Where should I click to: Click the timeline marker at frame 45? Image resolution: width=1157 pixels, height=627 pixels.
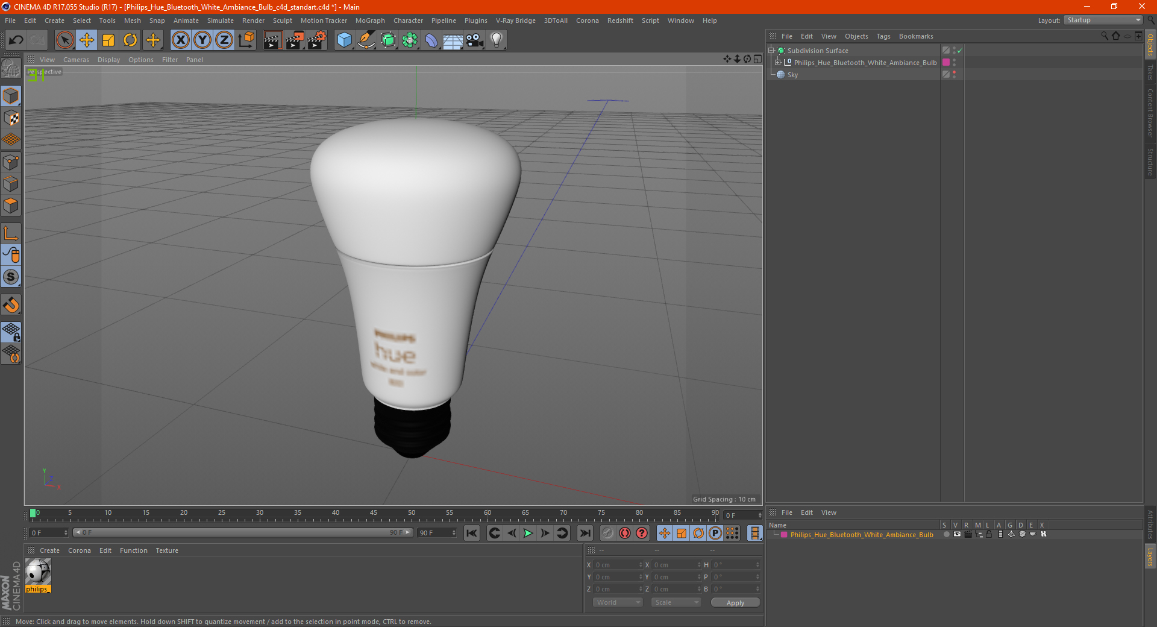[374, 514]
